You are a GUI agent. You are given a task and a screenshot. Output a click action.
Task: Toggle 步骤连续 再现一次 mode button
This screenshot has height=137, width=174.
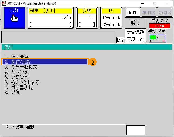(x=135, y=36)
